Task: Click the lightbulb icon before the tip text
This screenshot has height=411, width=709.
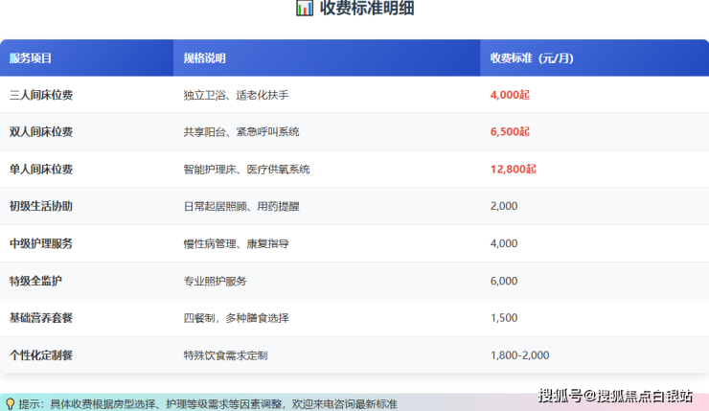Action: (x=10, y=403)
